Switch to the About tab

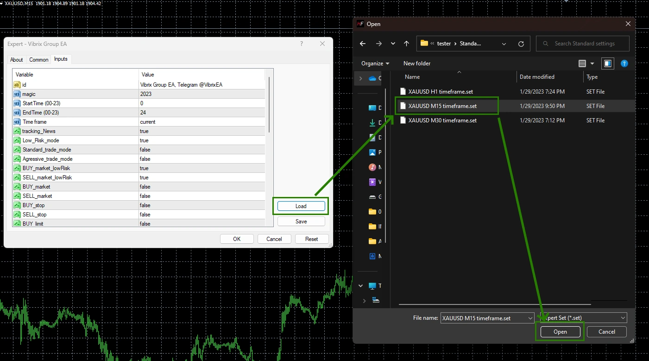click(17, 60)
